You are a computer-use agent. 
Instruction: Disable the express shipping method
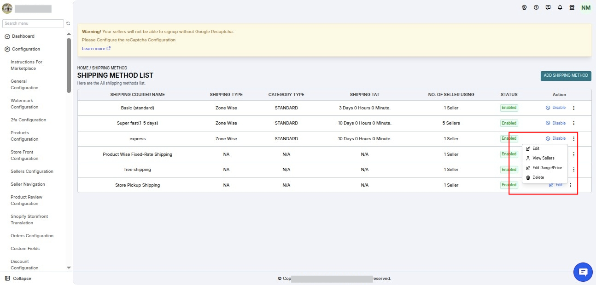click(555, 138)
